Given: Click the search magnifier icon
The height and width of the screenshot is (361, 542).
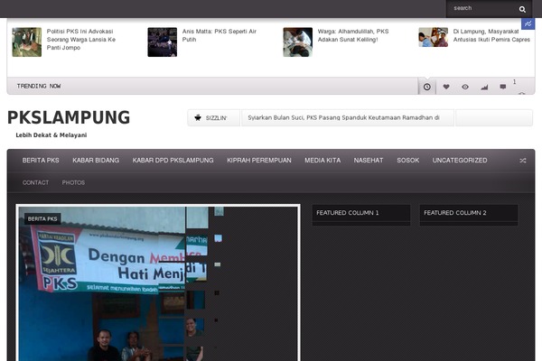Looking at the screenshot, I should (522, 9).
